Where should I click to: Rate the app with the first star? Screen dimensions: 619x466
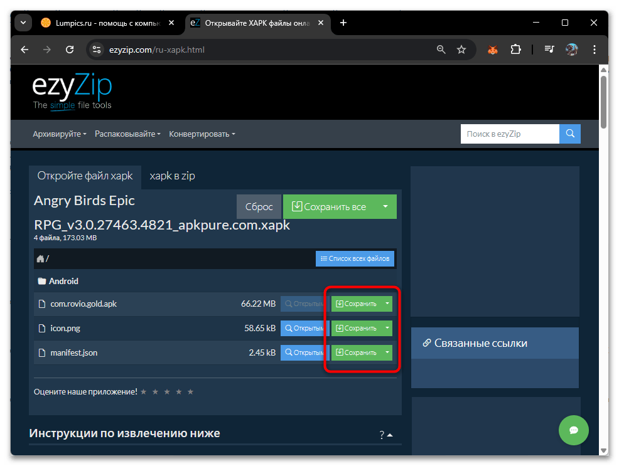point(144,391)
